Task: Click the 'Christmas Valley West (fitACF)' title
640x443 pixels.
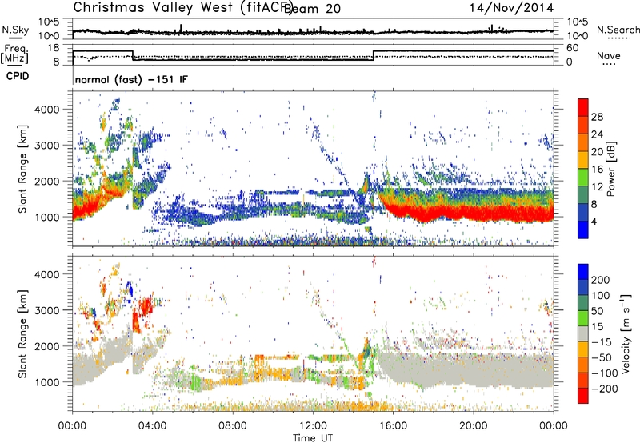Action: coord(182,8)
